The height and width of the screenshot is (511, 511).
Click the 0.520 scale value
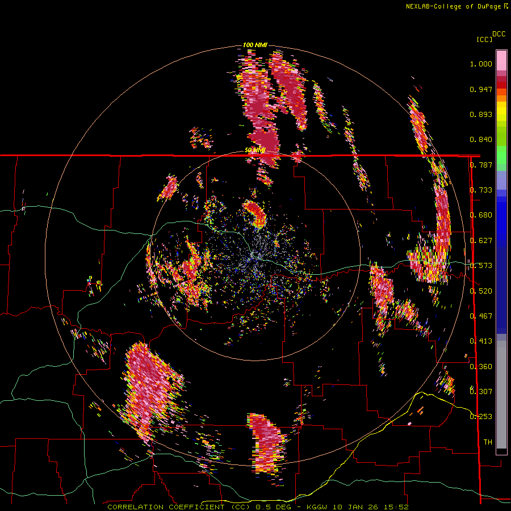481,291
